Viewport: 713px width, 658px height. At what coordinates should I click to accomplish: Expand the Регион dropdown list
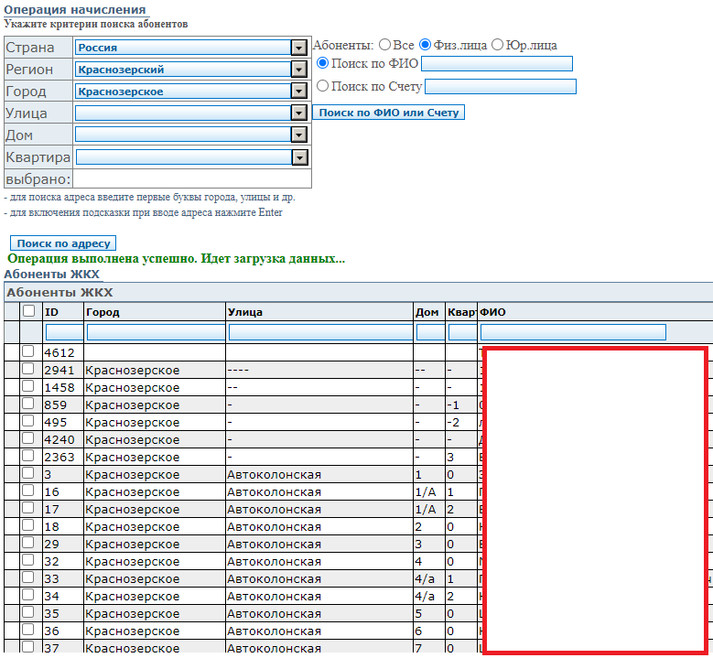click(x=297, y=70)
